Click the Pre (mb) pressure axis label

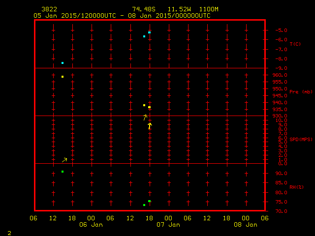point(301,92)
